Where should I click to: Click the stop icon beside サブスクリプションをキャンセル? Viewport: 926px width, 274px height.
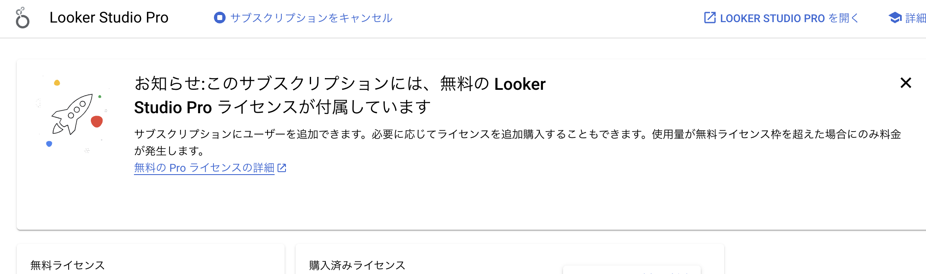[x=219, y=18]
